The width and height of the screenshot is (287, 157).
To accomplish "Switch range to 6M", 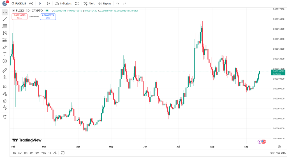I will tap(37, 153).
